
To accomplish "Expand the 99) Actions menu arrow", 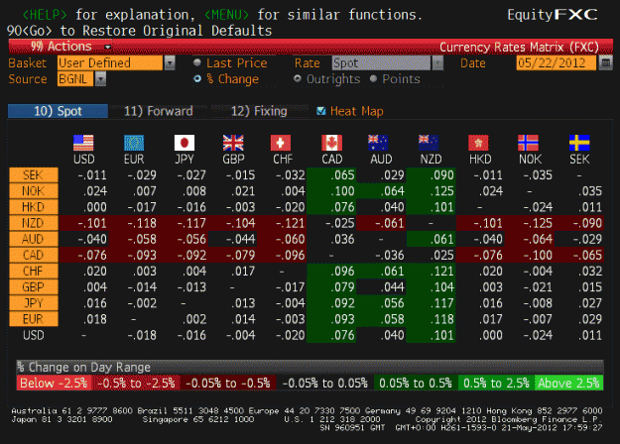I will pos(107,48).
